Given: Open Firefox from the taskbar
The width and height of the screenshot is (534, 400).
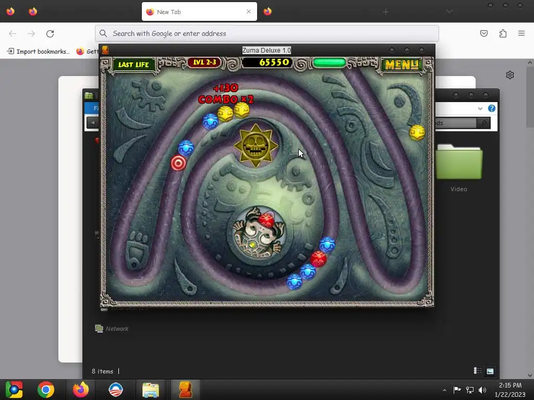Looking at the screenshot, I should (81, 390).
